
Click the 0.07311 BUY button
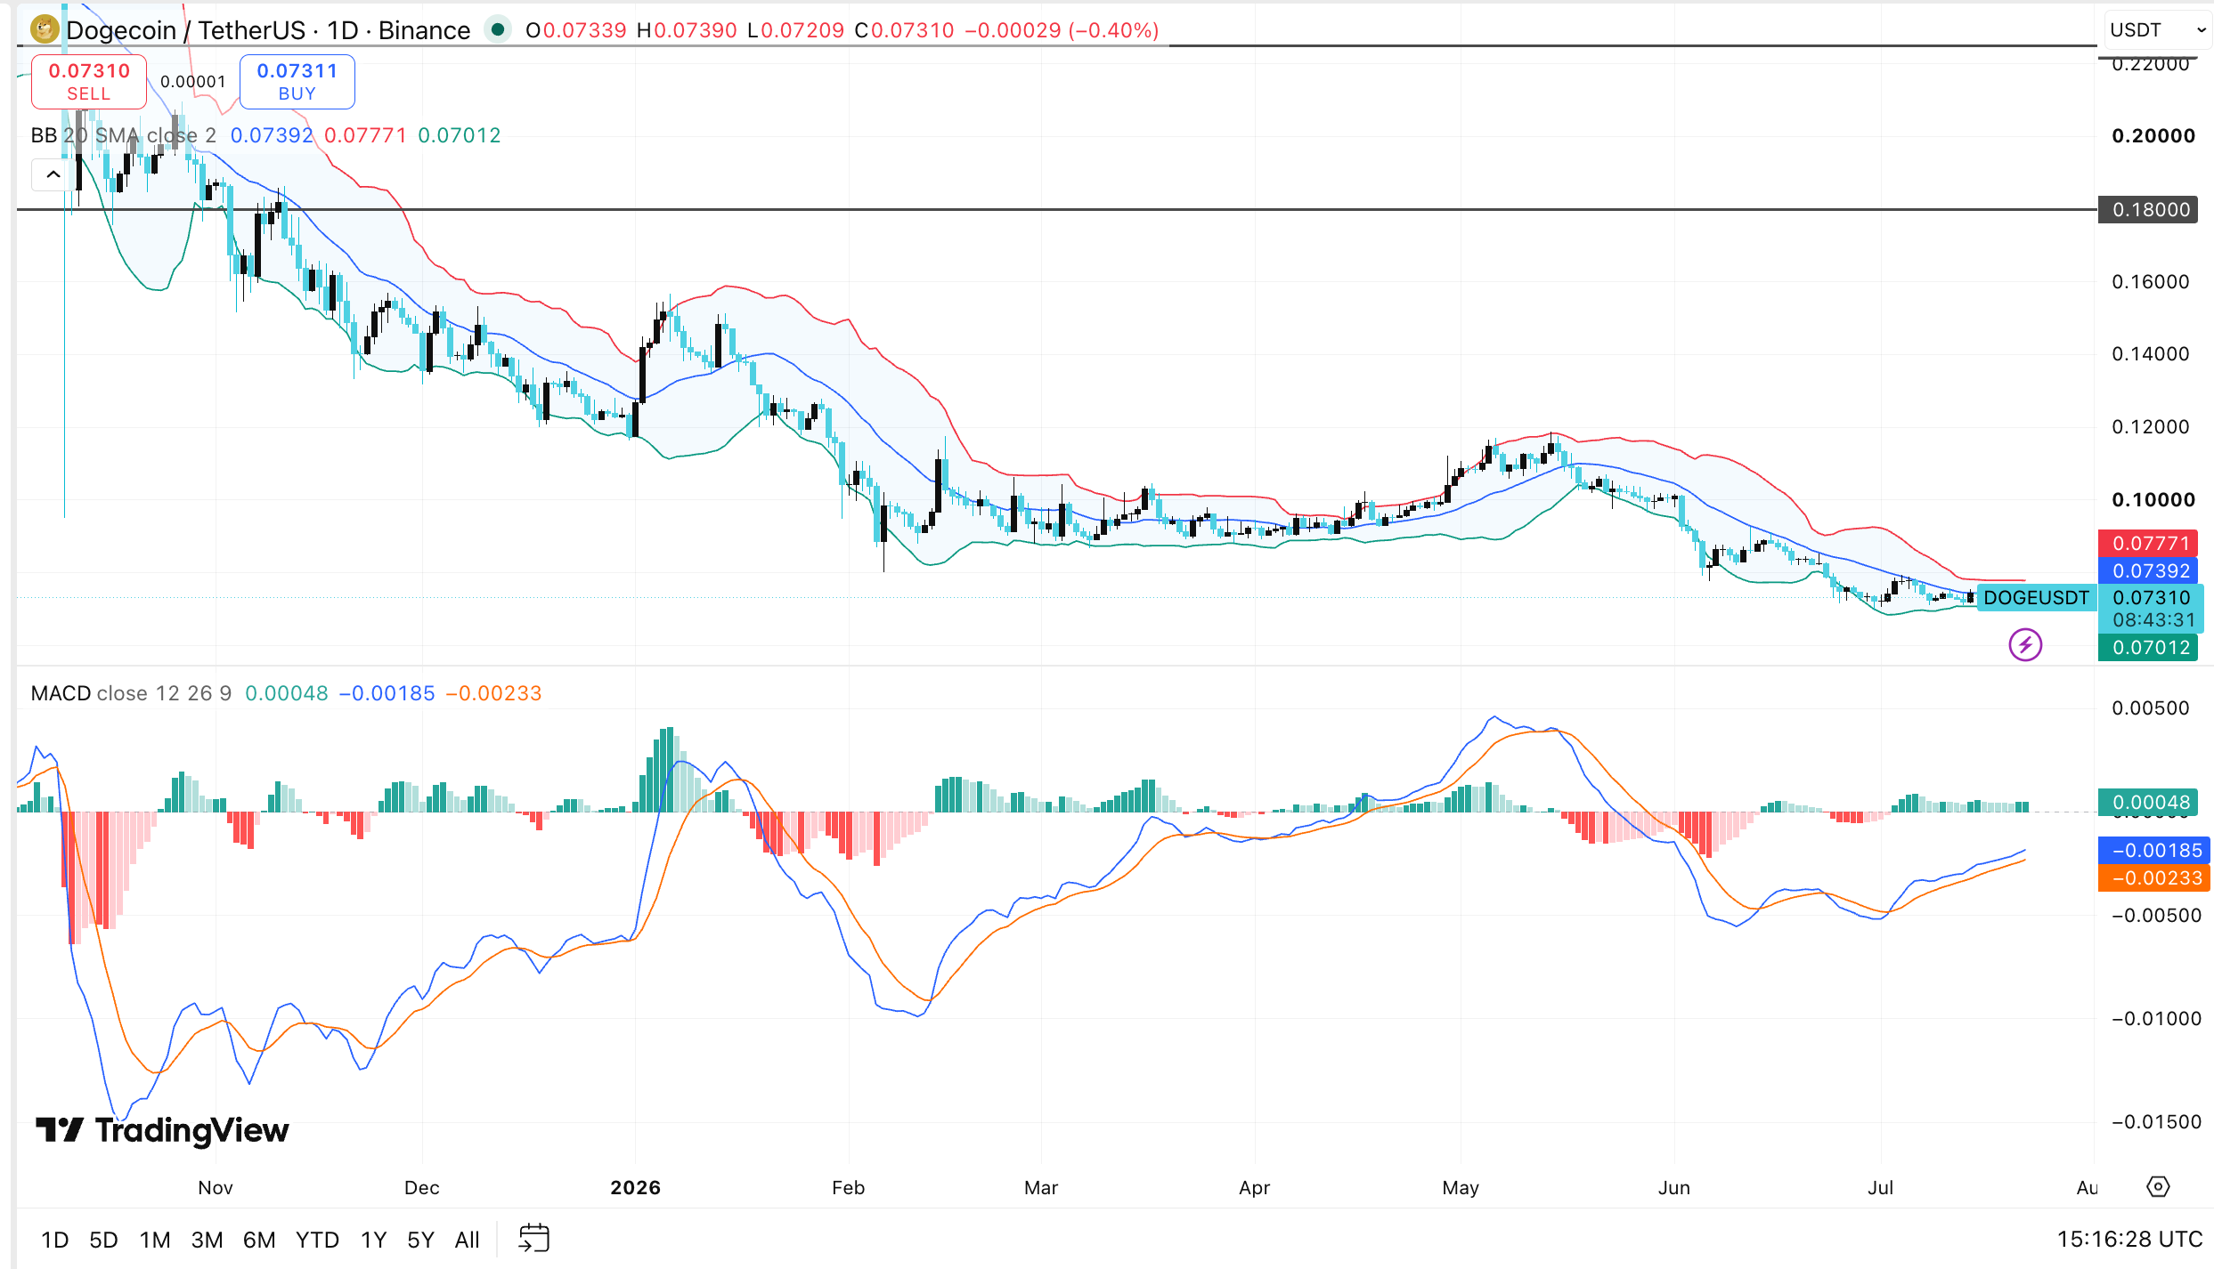[297, 81]
